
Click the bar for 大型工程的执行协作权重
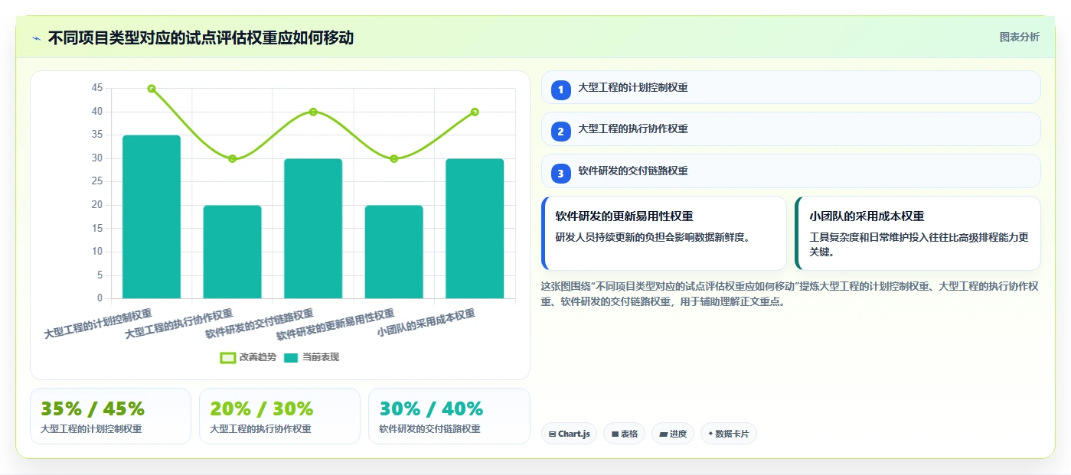click(232, 252)
